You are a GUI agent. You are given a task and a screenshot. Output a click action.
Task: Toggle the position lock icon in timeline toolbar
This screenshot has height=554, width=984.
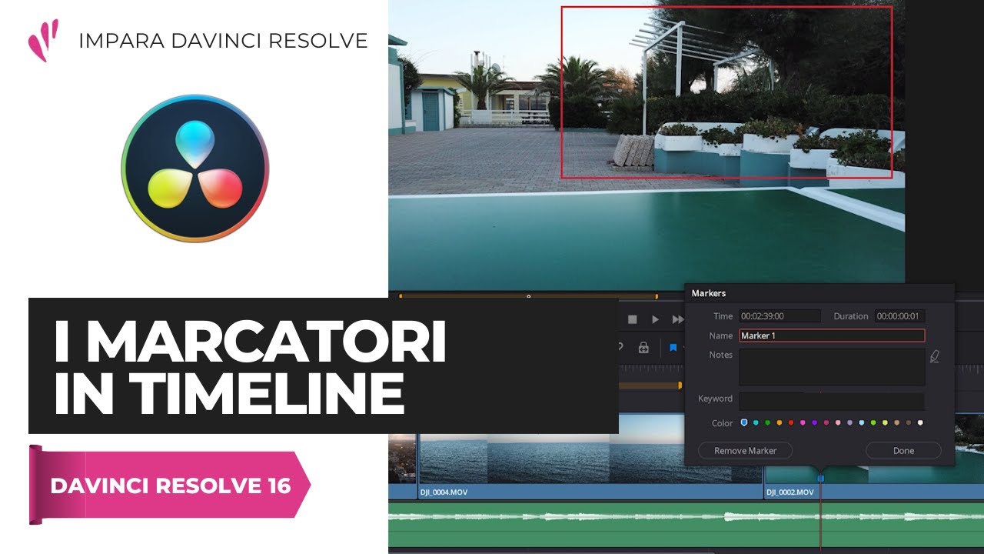(643, 348)
